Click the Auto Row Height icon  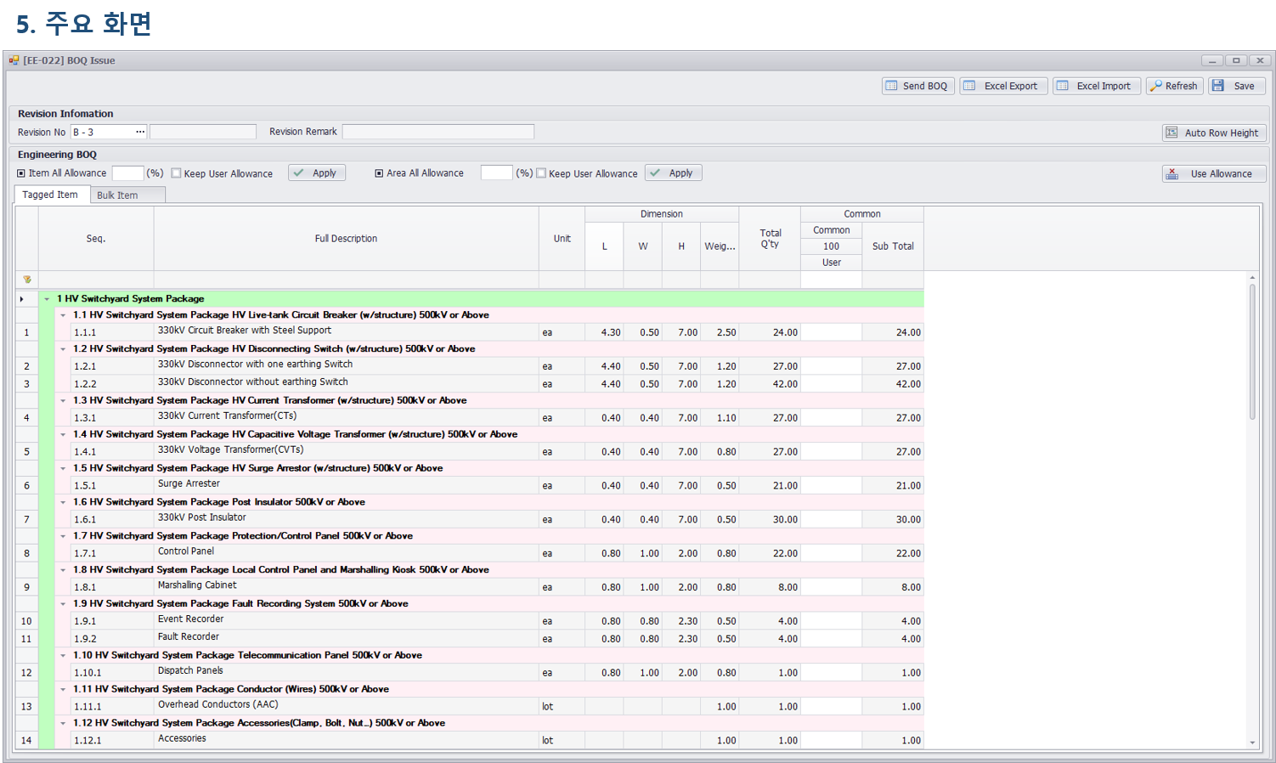[x=1172, y=133]
